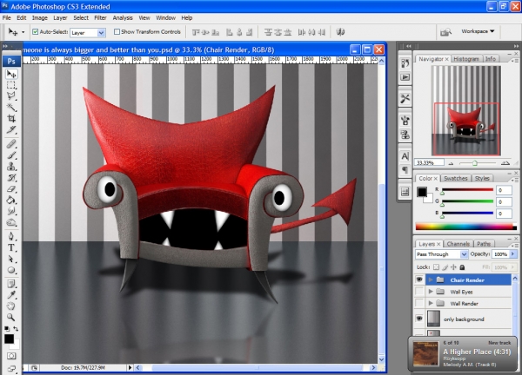Select the Ellipse shape tool
This screenshot has width=522, height=375.
click(x=11, y=270)
